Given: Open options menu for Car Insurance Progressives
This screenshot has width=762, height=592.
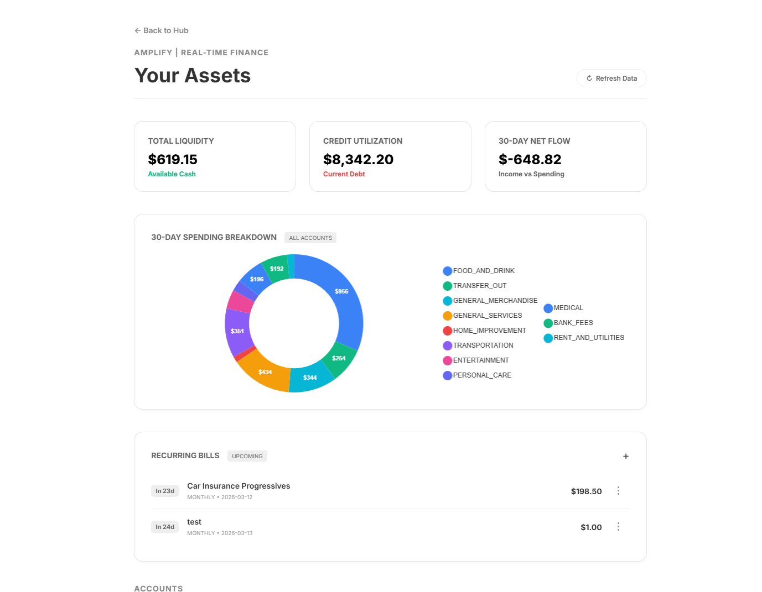Looking at the screenshot, I should point(618,491).
